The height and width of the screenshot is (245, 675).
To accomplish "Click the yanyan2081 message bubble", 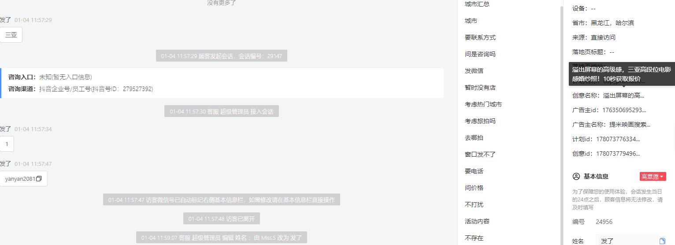I will point(23,179).
